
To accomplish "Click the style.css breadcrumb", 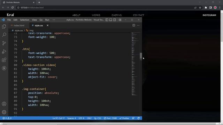I will tap(18, 31).
